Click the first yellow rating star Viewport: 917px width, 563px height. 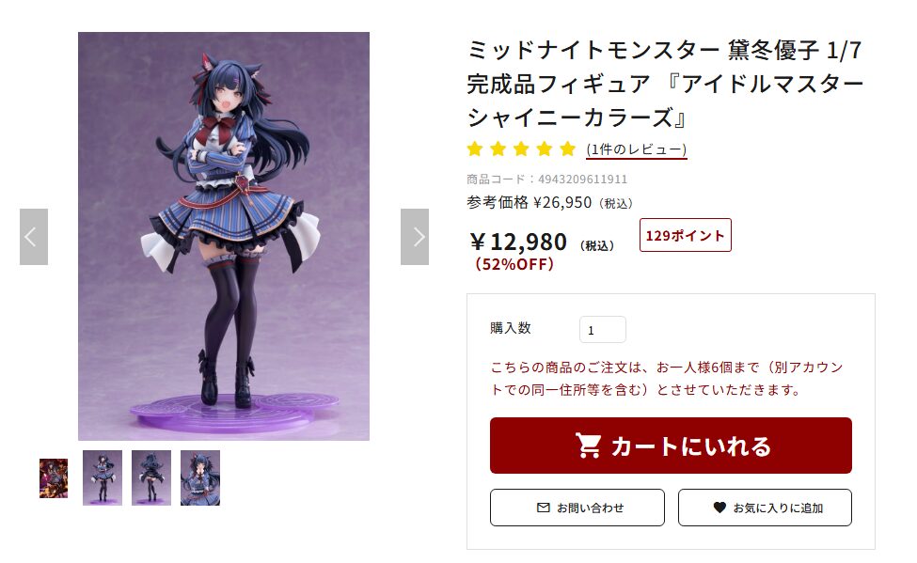coord(475,149)
